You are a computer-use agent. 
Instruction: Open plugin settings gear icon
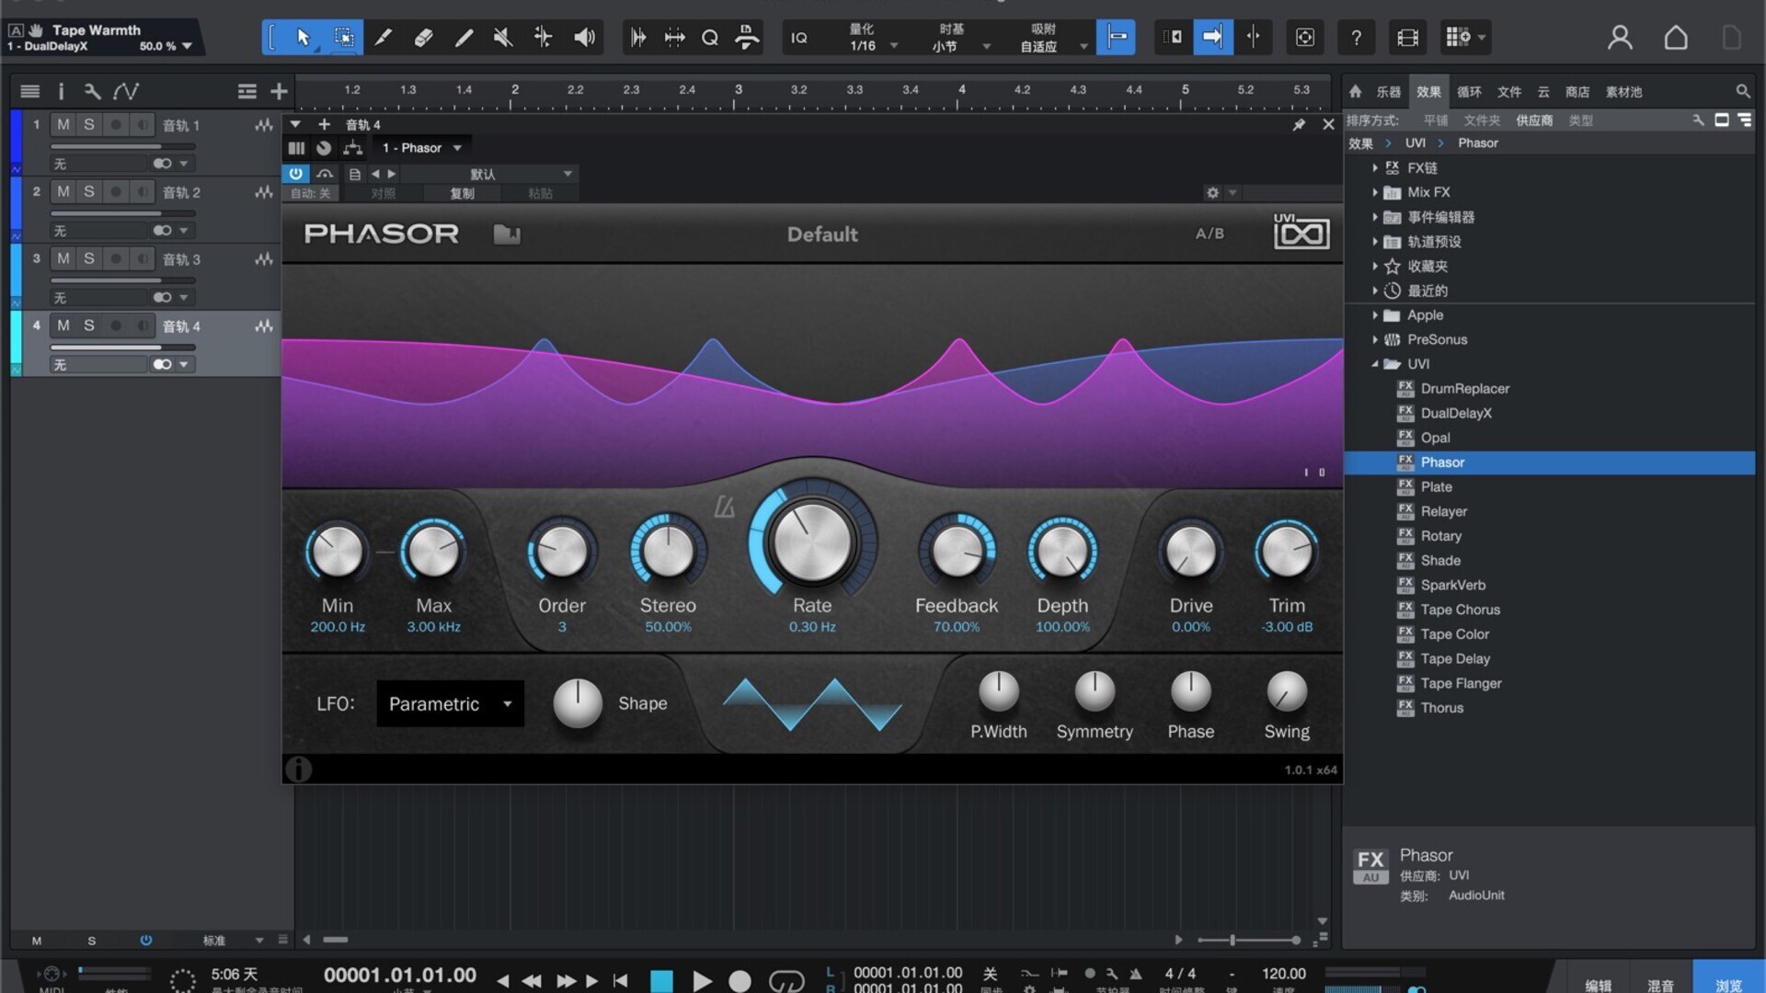pyautogui.click(x=1212, y=193)
